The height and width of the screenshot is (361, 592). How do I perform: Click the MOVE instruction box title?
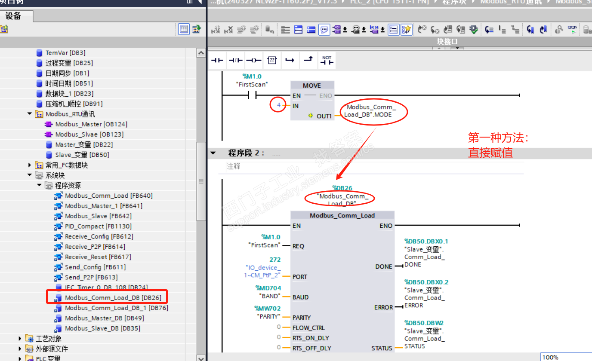[312, 85]
